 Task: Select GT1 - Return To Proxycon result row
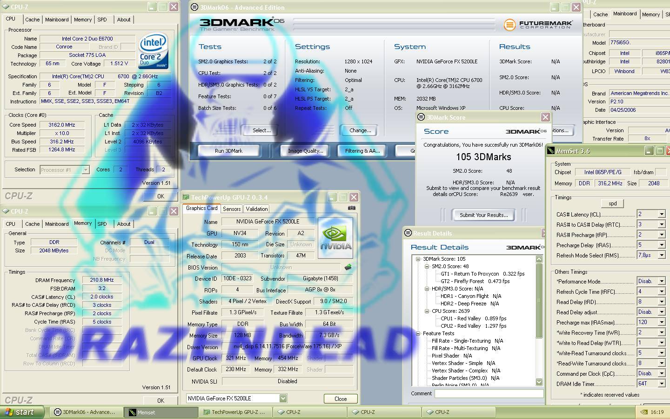482,274
